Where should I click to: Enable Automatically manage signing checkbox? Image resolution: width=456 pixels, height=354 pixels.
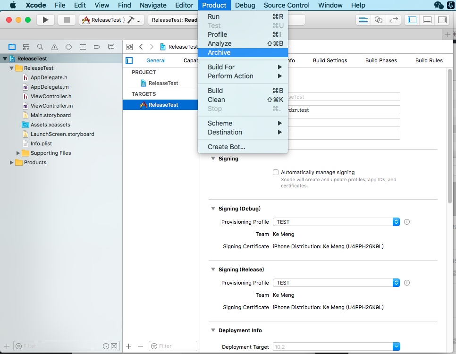point(276,172)
